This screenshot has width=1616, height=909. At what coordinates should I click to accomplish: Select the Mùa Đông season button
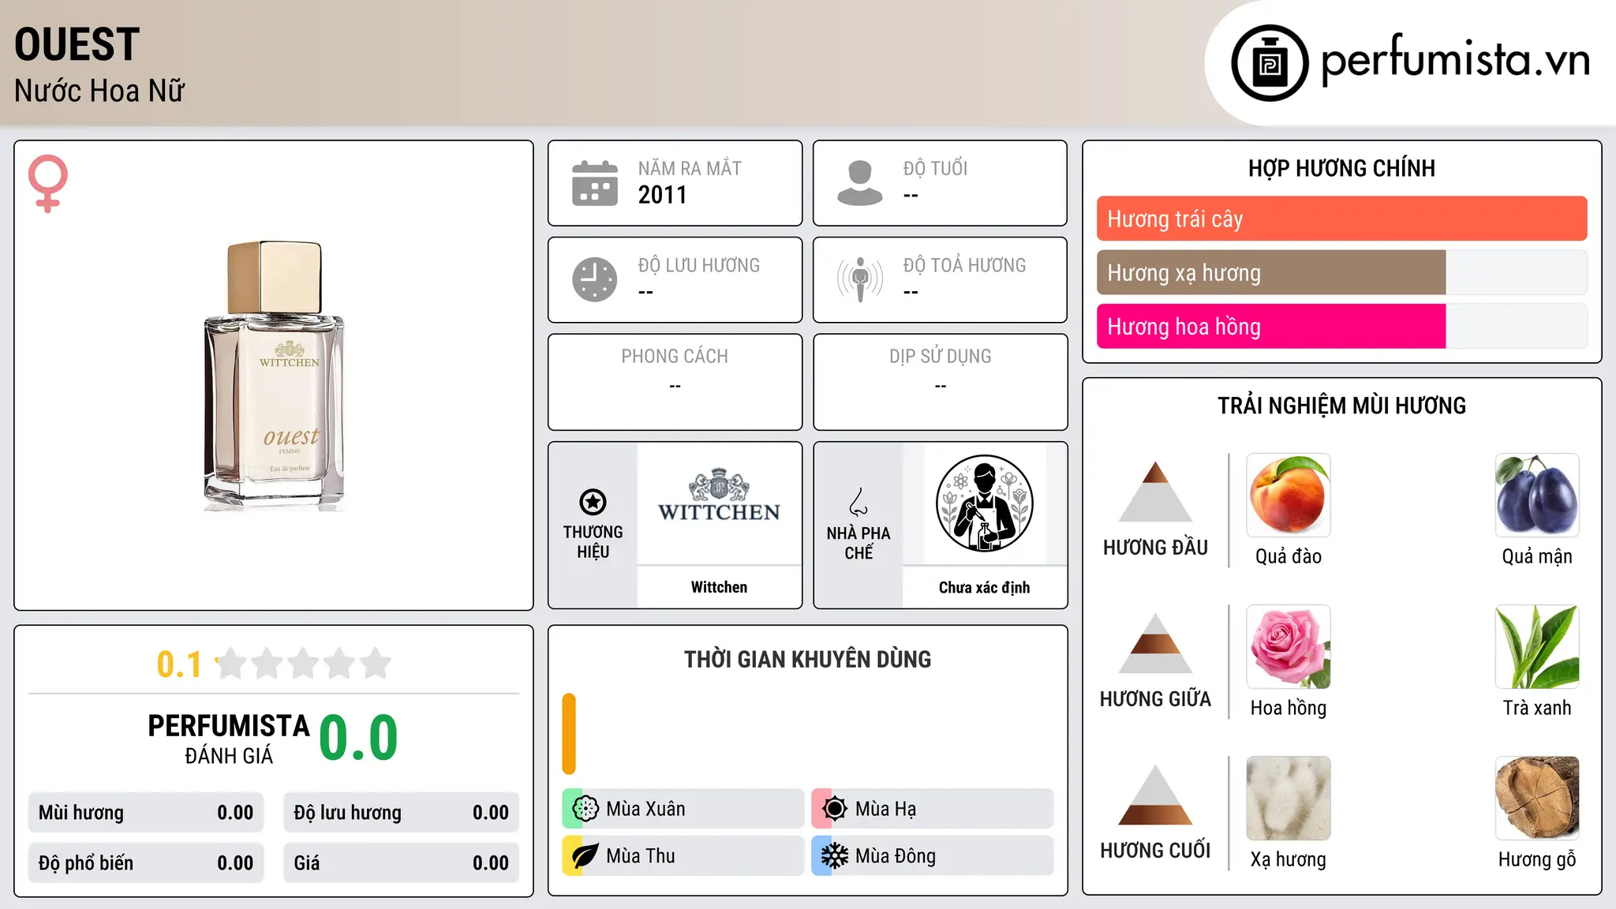click(x=933, y=856)
